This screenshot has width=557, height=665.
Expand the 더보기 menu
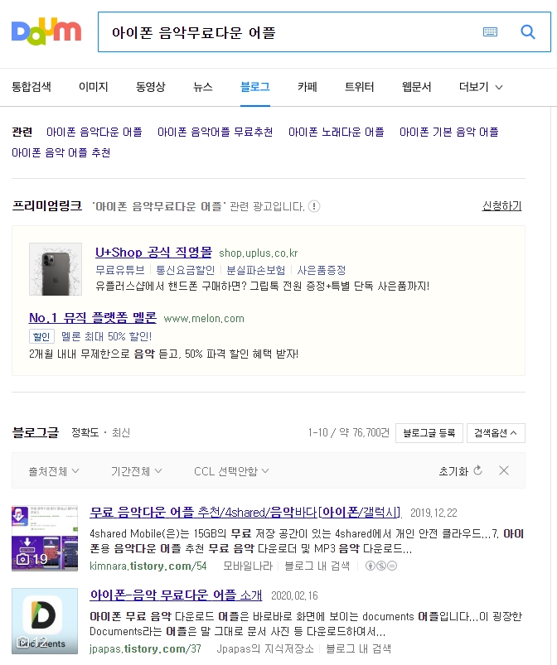481,87
